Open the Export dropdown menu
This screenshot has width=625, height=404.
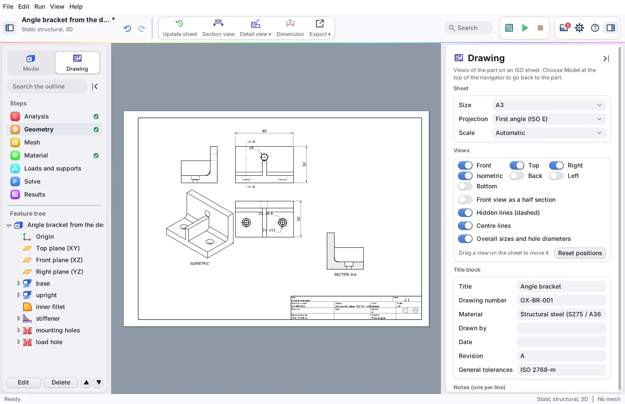(320, 28)
